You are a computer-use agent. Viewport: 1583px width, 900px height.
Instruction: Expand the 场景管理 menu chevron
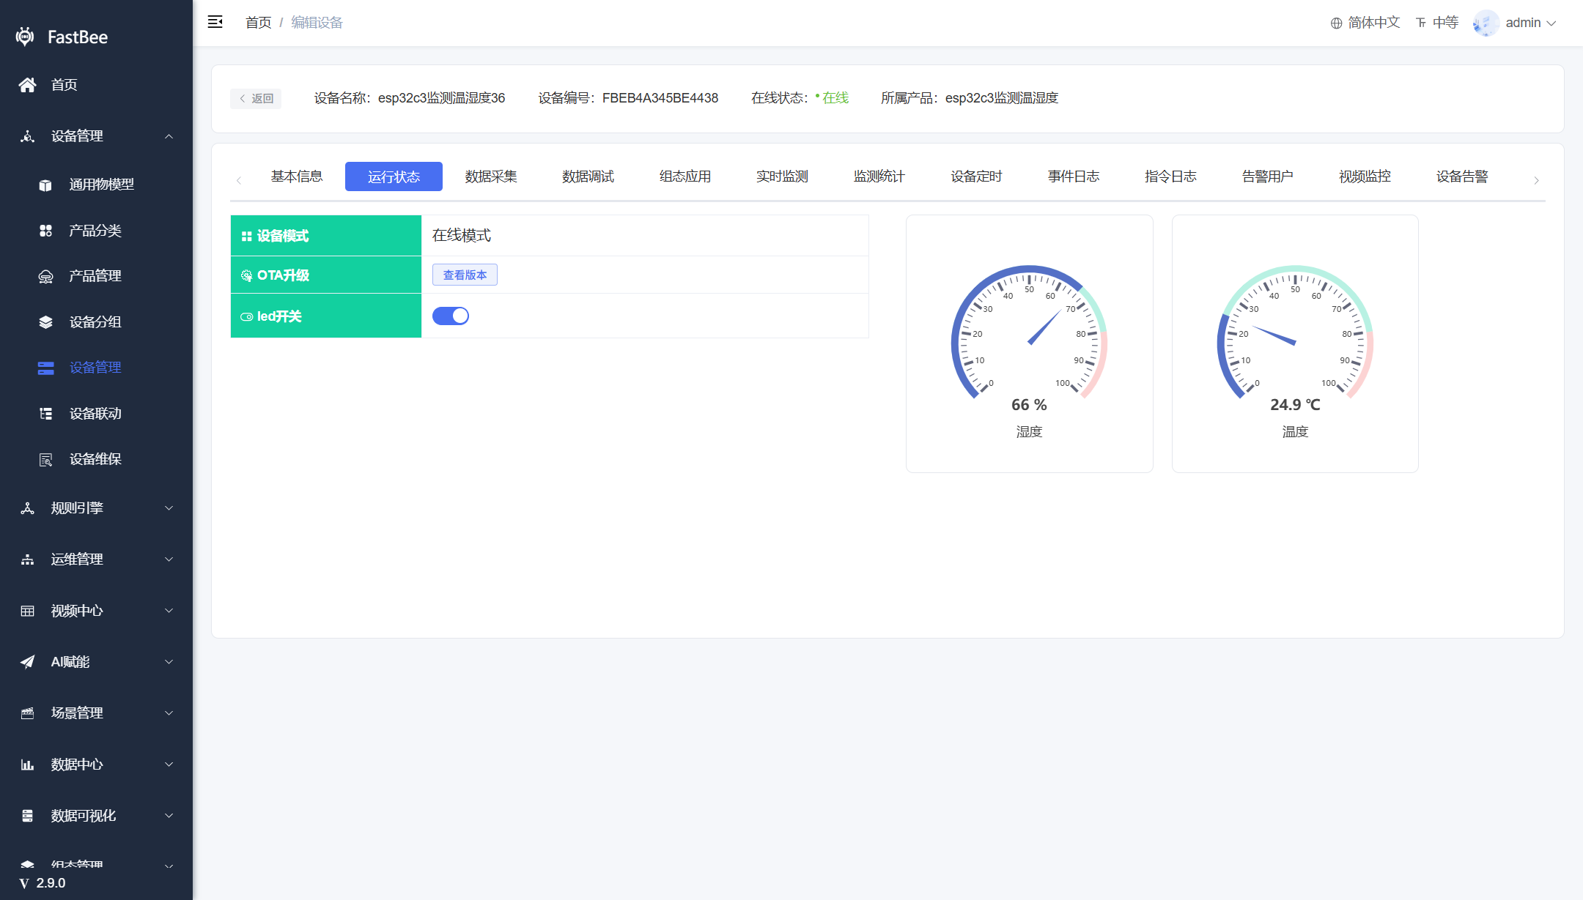[x=169, y=713]
